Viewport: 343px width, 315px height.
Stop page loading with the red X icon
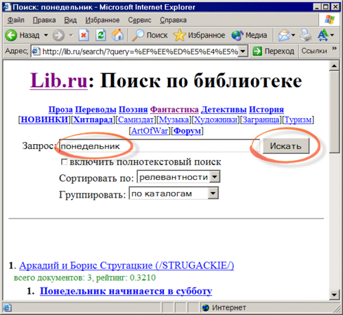84,35
